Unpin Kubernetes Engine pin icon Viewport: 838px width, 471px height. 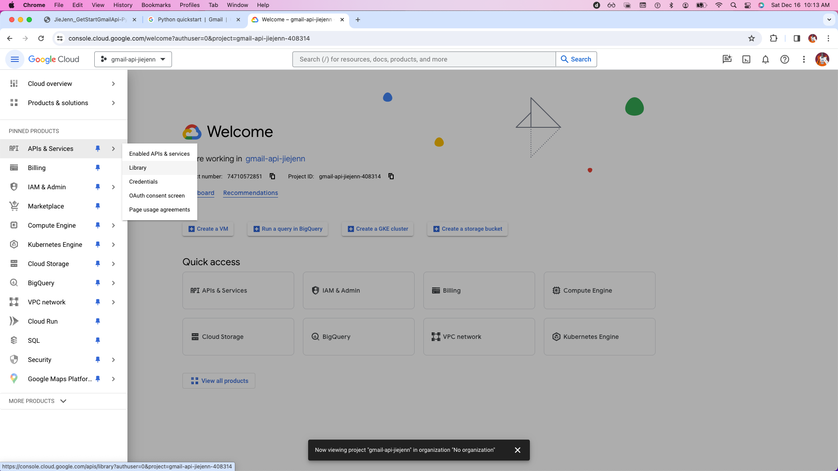point(98,245)
